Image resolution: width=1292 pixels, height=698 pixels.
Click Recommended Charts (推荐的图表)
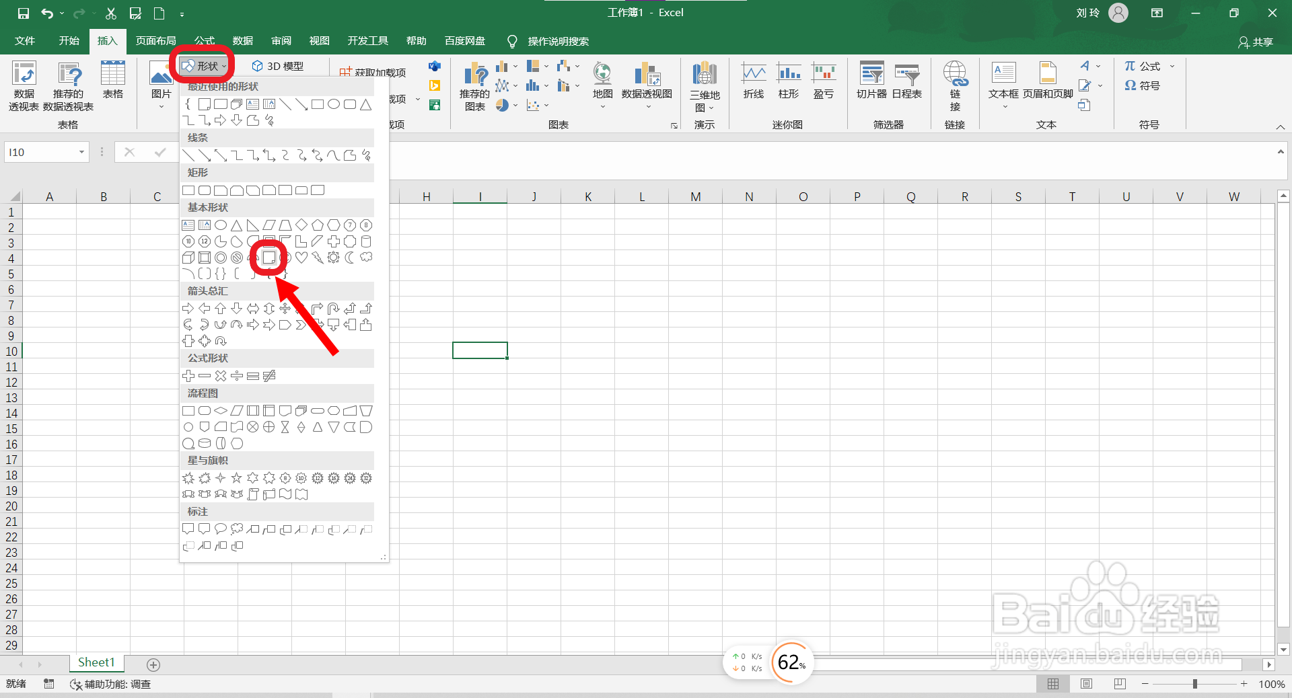coord(475,86)
